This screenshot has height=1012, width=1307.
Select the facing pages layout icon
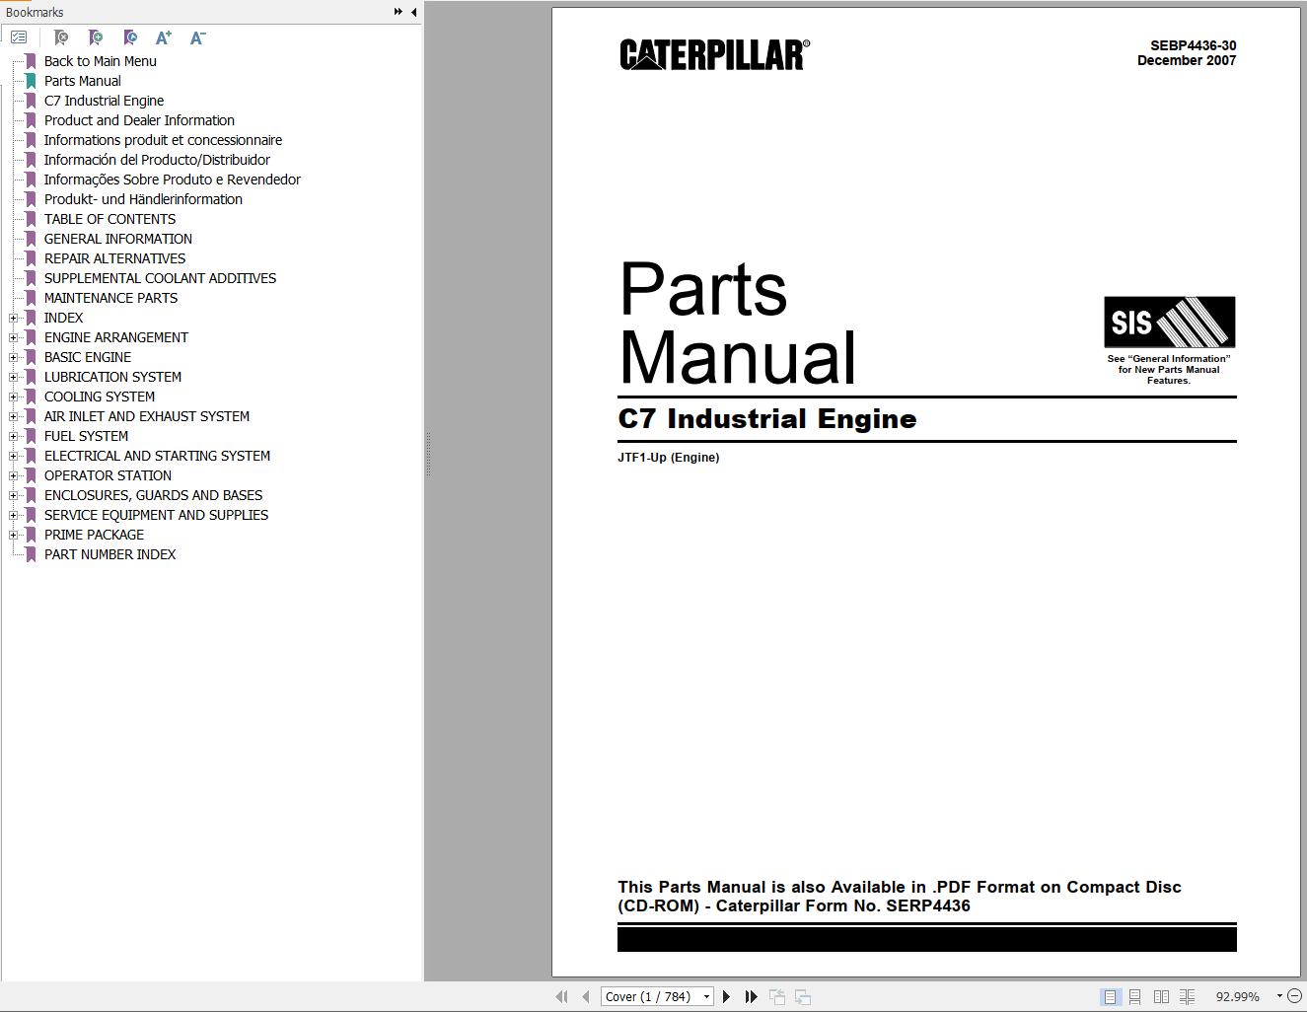click(x=1161, y=996)
